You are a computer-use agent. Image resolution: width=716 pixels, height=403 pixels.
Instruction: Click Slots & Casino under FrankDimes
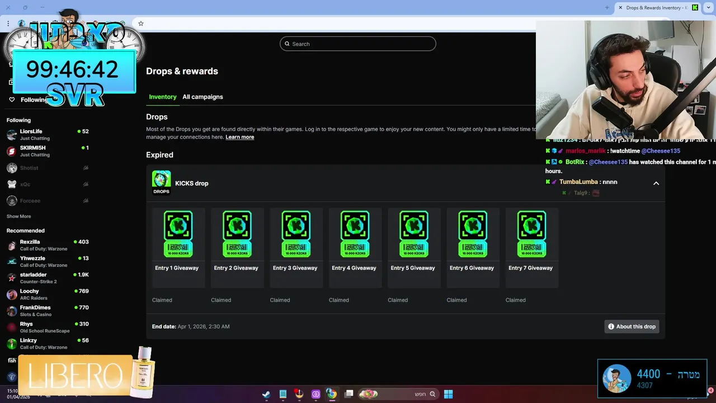coord(36,315)
